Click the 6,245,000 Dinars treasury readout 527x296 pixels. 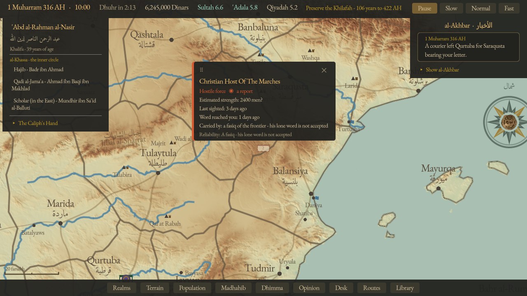point(167,7)
